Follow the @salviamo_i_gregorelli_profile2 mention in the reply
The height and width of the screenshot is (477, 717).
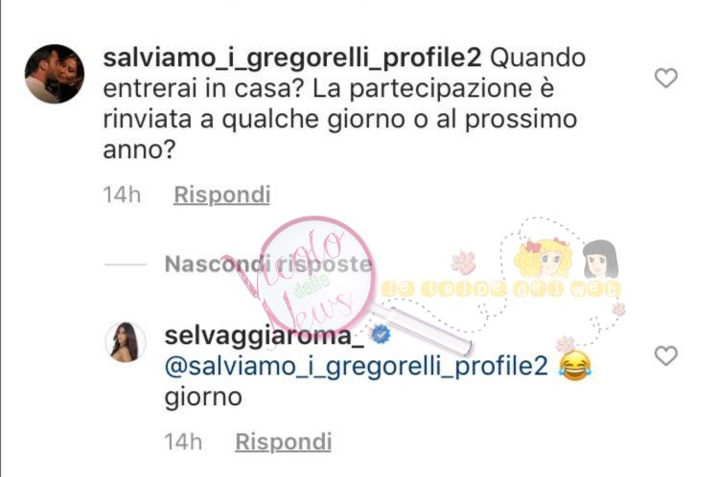point(357,367)
